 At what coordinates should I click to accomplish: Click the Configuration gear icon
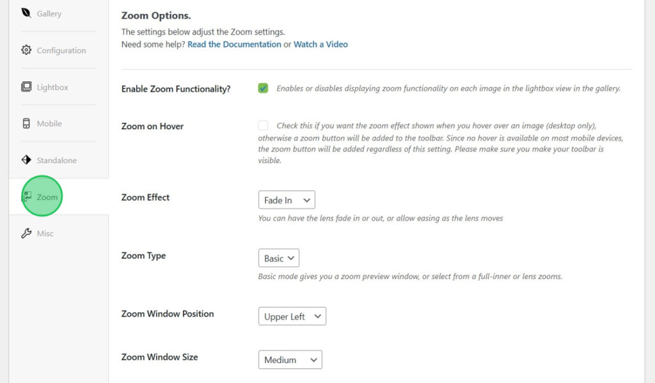click(x=27, y=50)
